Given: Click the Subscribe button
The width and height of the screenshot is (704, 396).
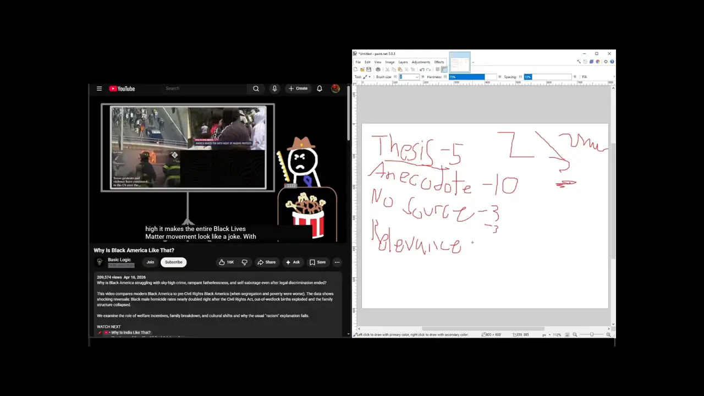Looking at the screenshot, I should 174,262.
